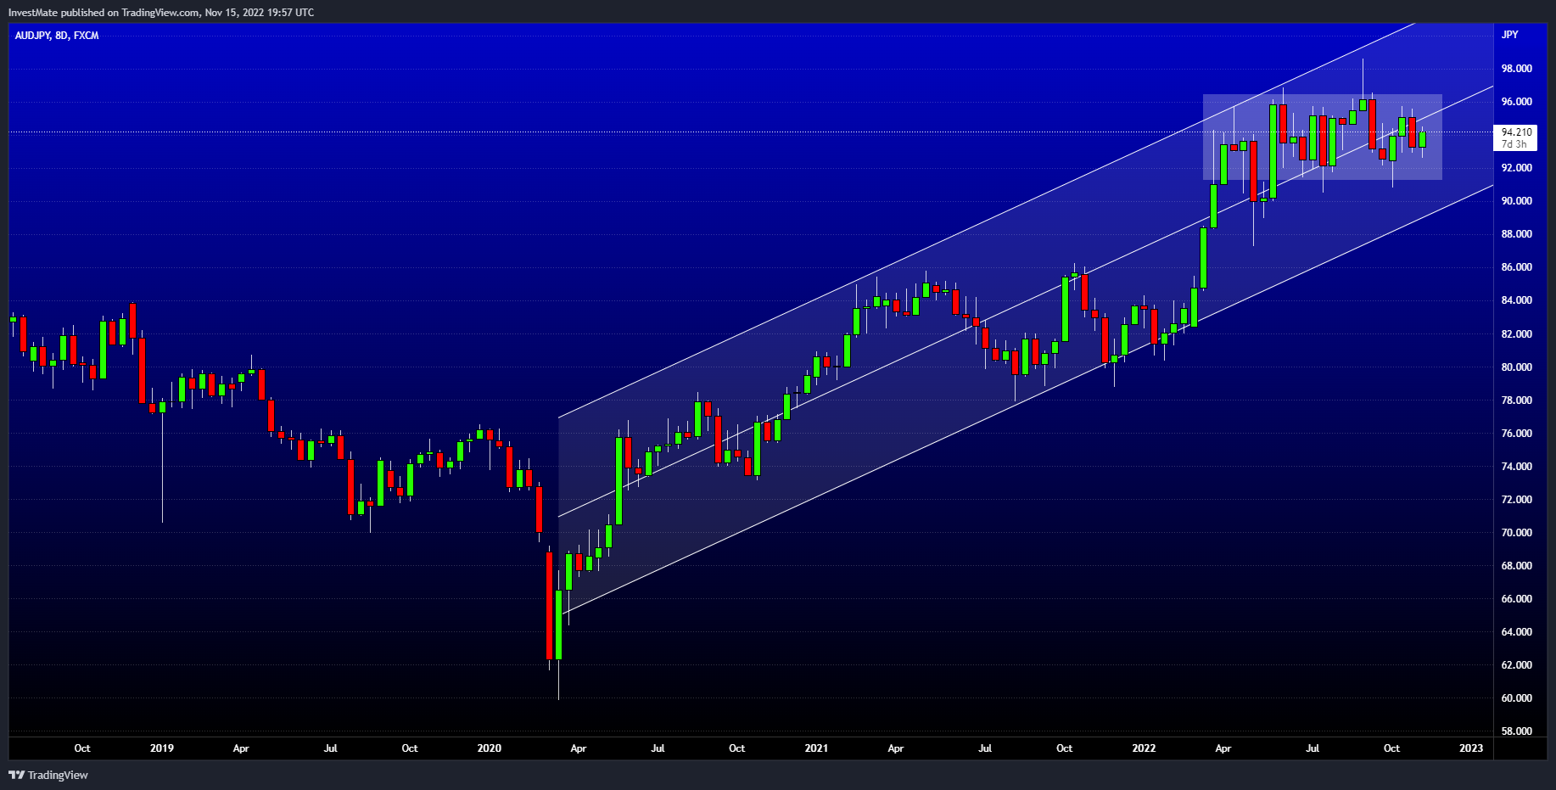1556x790 pixels.
Task: Click the 72.000 price axis label
Action: pyautogui.click(x=1516, y=500)
